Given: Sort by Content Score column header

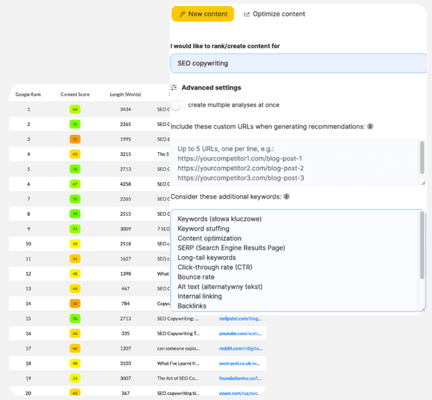Looking at the screenshot, I should pos(75,94).
